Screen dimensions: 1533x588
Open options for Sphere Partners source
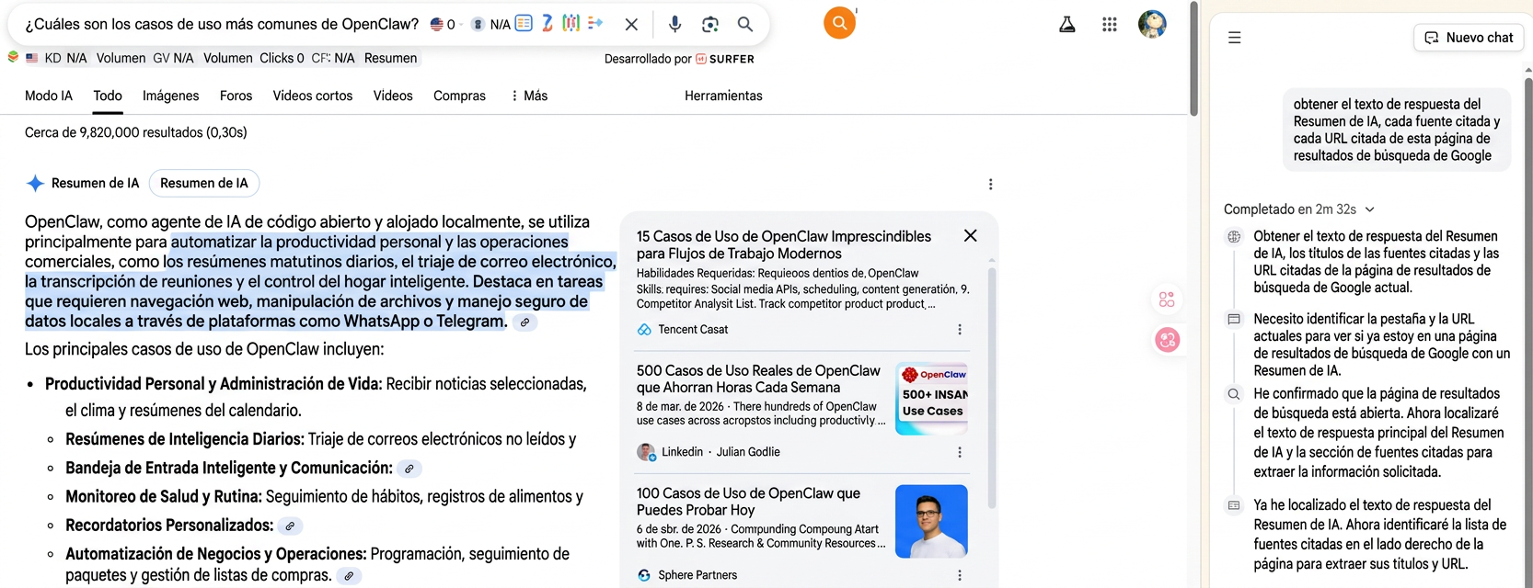[960, 575]
